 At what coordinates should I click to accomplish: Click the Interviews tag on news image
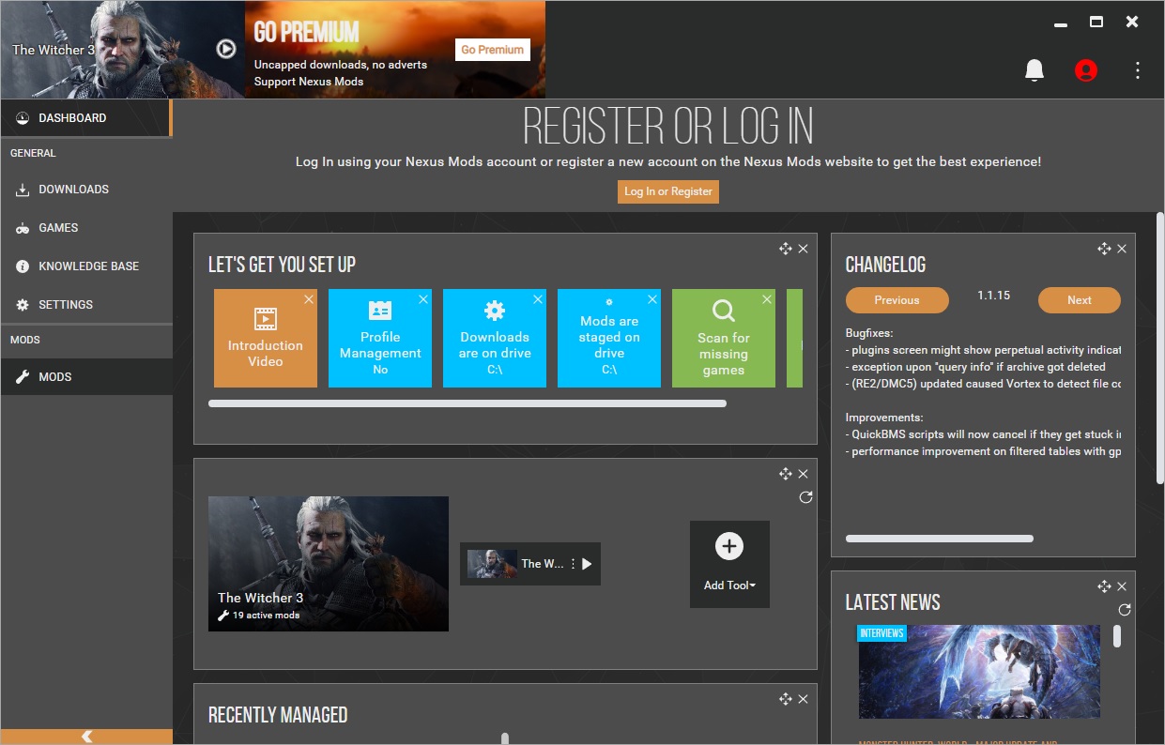(881, 633)
